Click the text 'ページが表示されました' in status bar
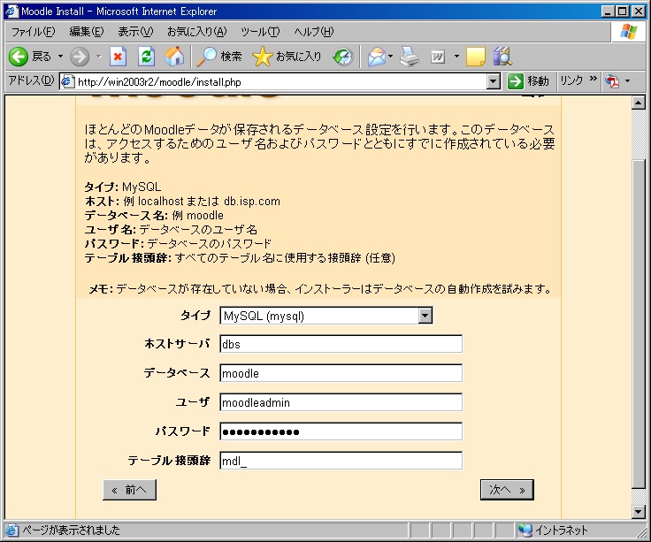Screen dimensions: 651x542 (71, 530)
